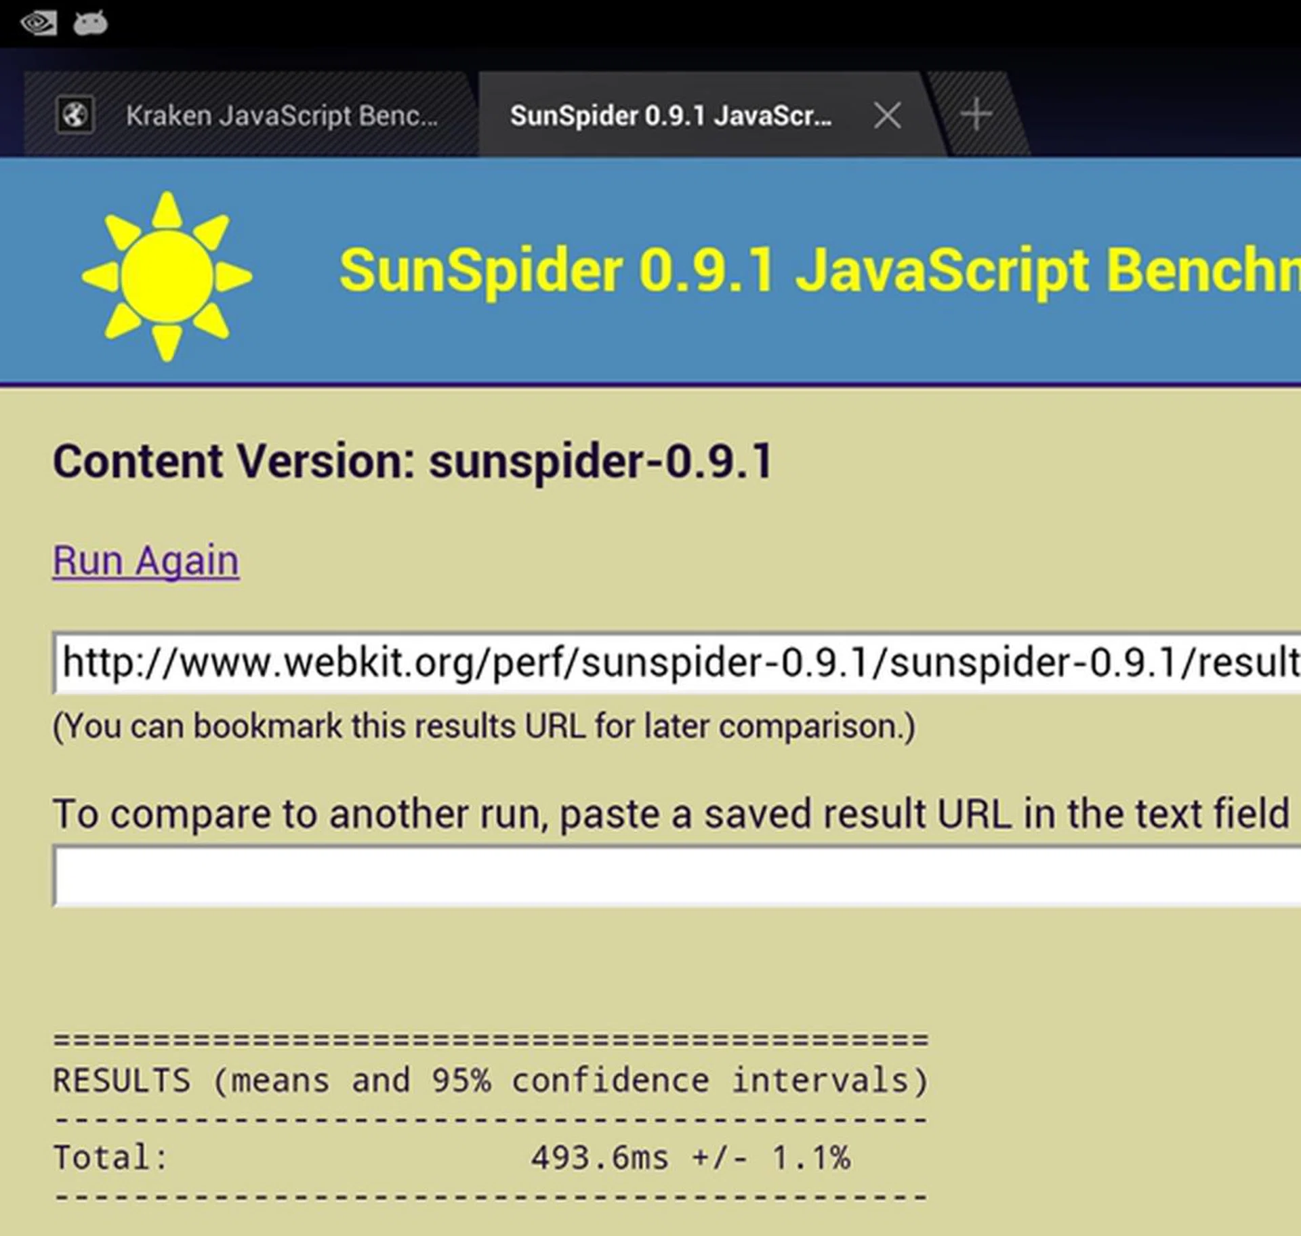Click the 'Total:' label in results
The width and height of the screenshot is (1301, 1236).
[110, 1157]
